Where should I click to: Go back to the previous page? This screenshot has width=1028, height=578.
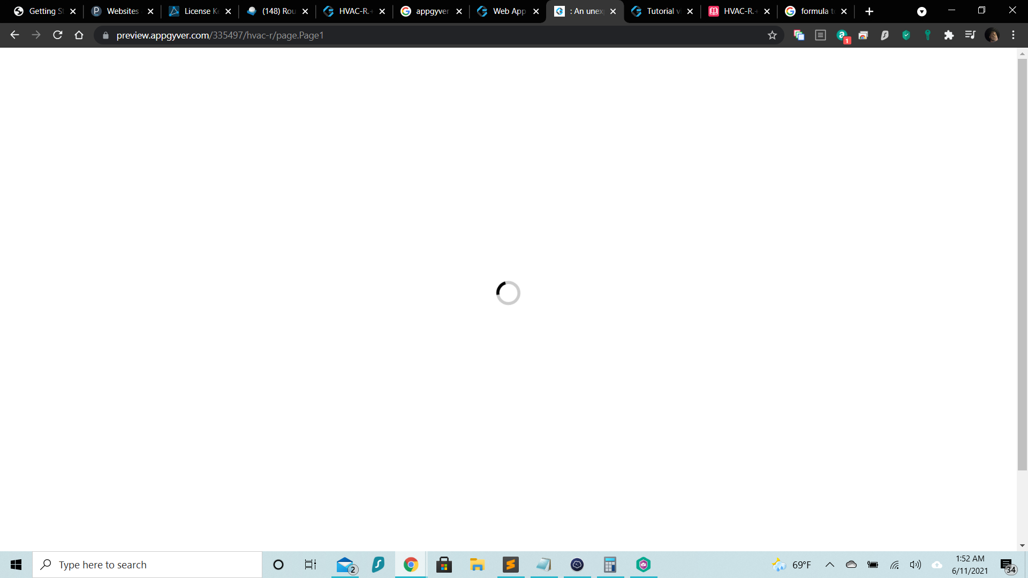coord(14,35)
